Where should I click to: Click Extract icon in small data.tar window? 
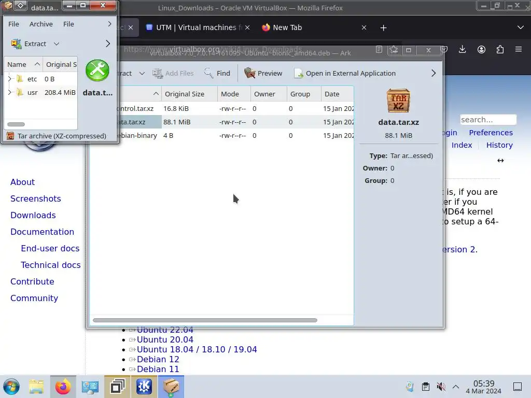[x=16, y=44]
